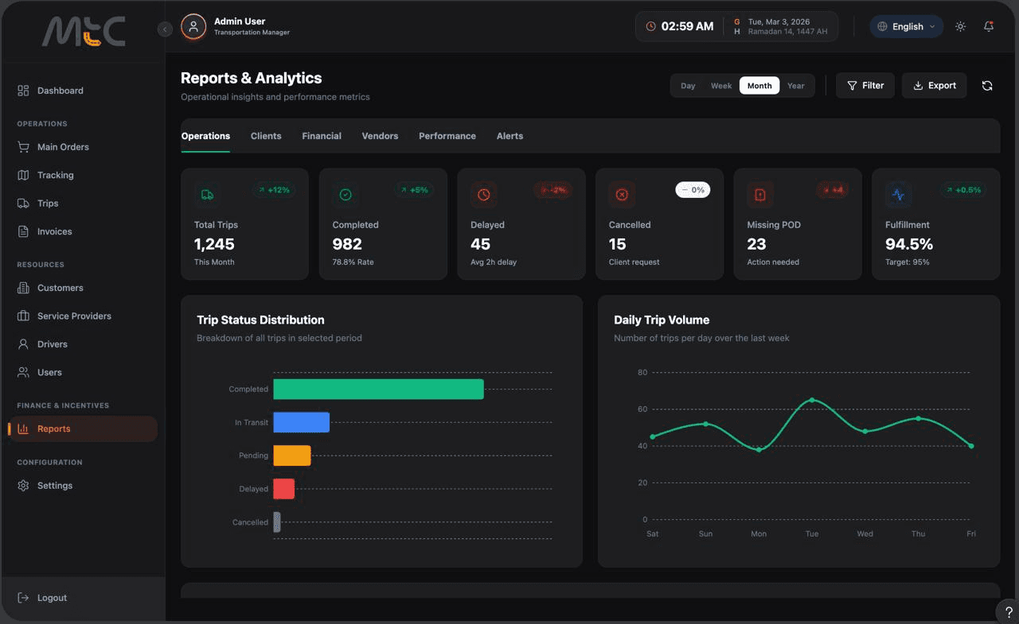This screenshot has width=1019, height=624.
Task: Click the MTC logo in sidebar
Action: coord(84,32)
